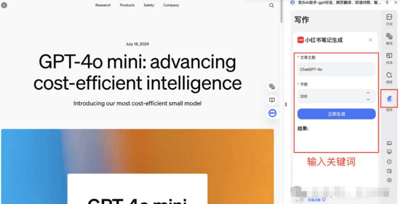Screen dimensions: 400x204
Task: Increase word count with up arrow
Action: pyautogui.click(x=368, y=93)
